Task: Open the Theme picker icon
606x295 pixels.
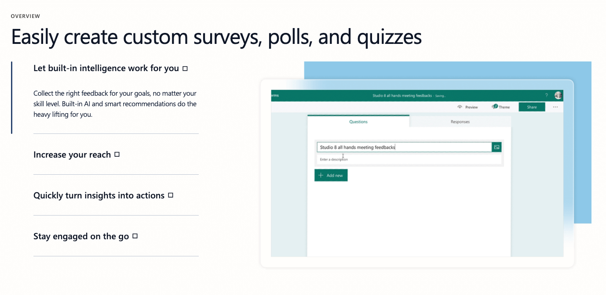Action: [496, 107]
